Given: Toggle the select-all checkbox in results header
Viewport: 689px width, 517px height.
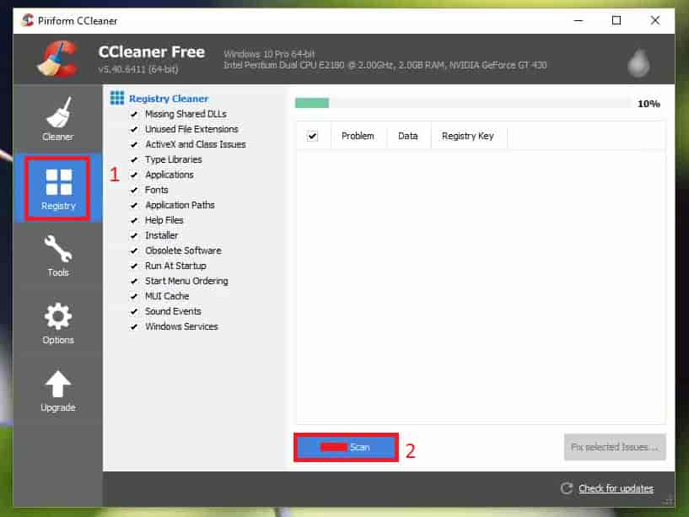Looking at the screenshot, I should (x=312, y=136).
